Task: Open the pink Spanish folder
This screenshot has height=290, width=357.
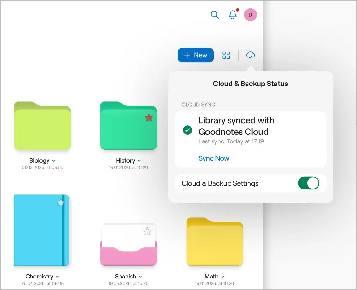Action: coord(129,245)
